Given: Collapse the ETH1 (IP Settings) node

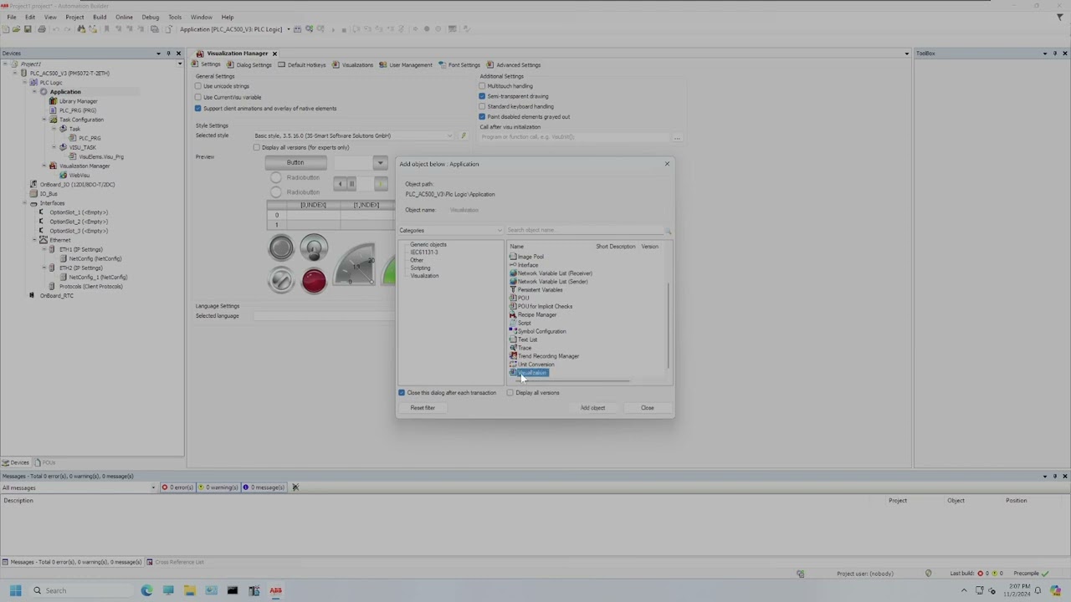Looking at the screenshot, I should pyautogui.click(x=44, y=249).
